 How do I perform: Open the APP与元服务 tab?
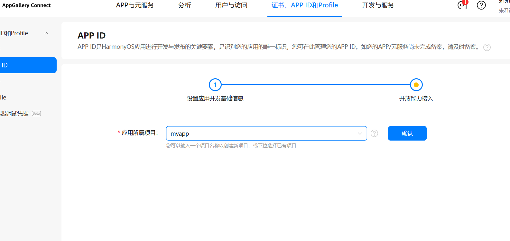click(x=135, y=5)
